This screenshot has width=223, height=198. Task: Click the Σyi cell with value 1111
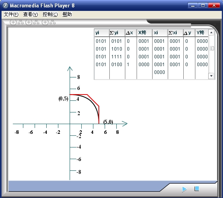pyautogui.click(x=116, y=57)
